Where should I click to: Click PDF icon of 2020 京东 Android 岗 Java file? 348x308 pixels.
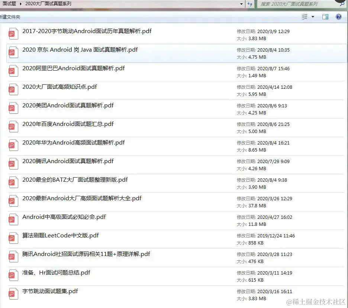coord(13,52)
